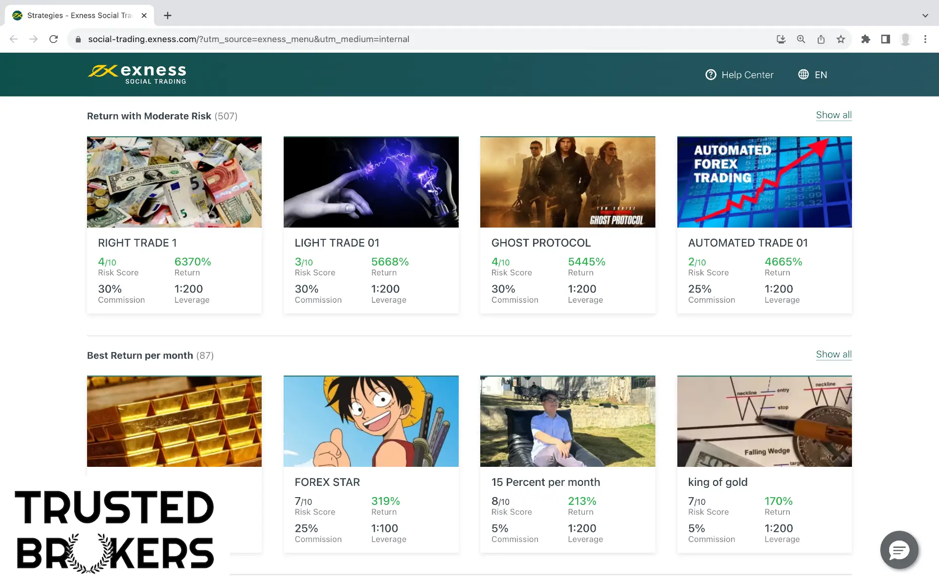The width and height of the screenshot is (939, 586).
Task: Click the RIGHT TRADE 1 title
Action: [x=137, y=243]
